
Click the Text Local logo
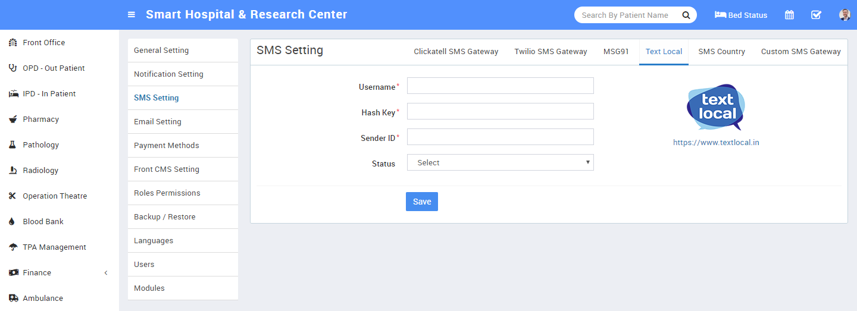coord(716,107)
